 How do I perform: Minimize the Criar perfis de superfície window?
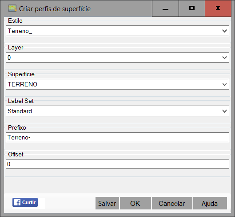165,8
